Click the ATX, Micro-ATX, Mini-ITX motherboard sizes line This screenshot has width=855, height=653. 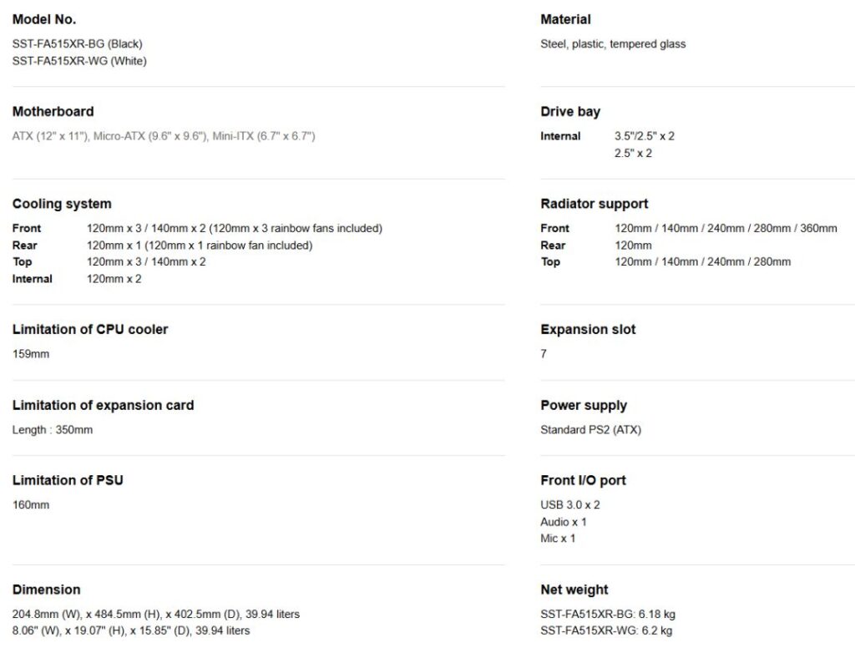(x=164, y=136)
